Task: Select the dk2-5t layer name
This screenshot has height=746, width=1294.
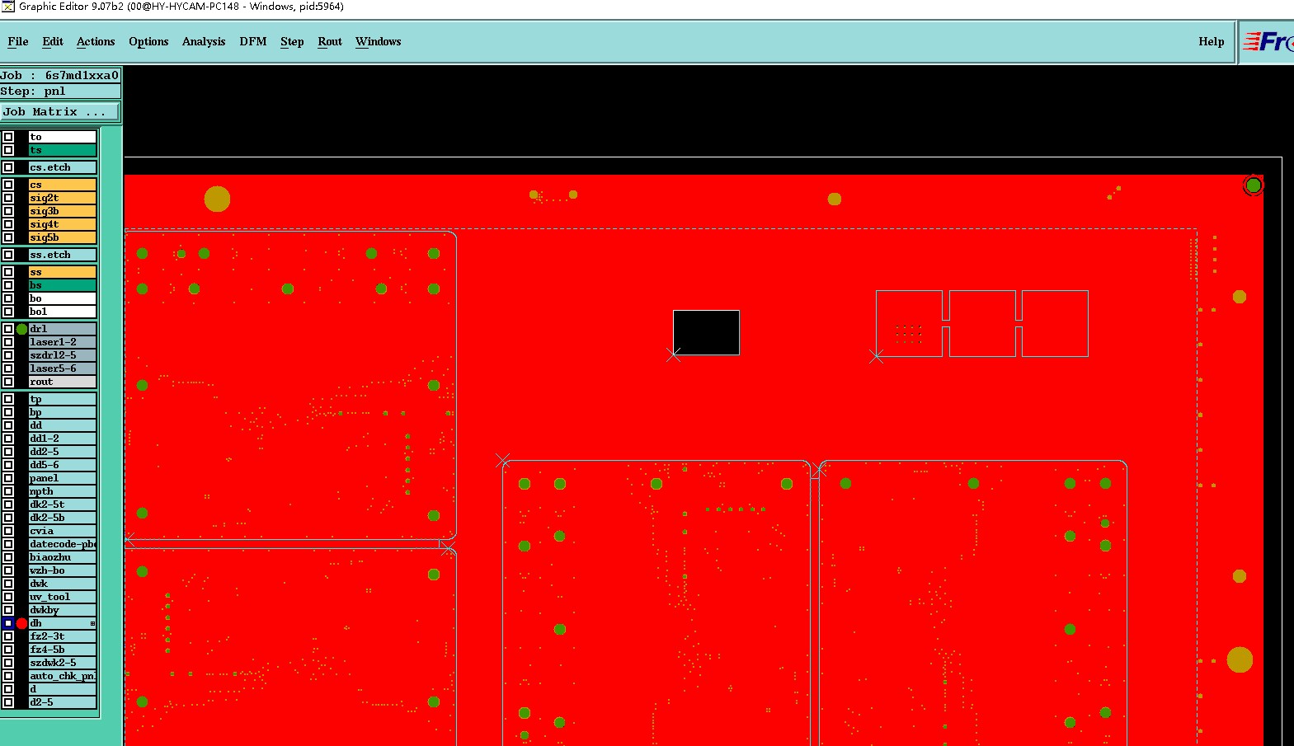Action: pos(63,504)
